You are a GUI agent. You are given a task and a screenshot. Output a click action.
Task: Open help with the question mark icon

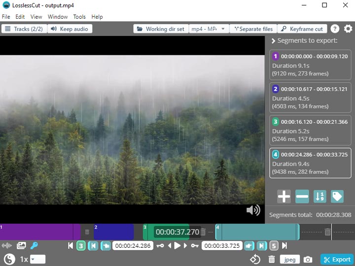point(335,29)
